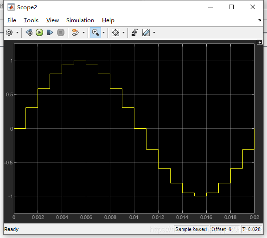The image size is (267, 238).
Task: Expand axes scaling dropdown arrow
Action: 123,32
